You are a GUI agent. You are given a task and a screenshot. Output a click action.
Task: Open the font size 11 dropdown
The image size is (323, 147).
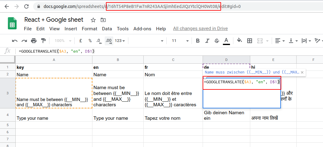pyautogui.click(x=180, y=41)
